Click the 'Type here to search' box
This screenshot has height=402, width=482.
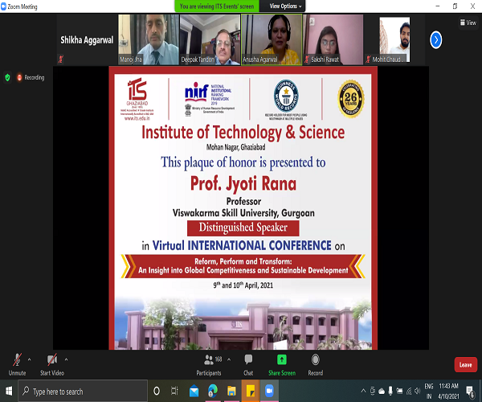coord(83,392)
